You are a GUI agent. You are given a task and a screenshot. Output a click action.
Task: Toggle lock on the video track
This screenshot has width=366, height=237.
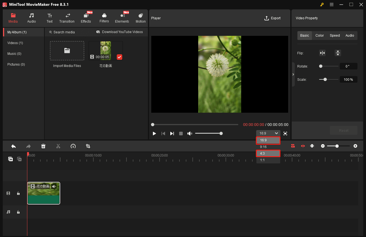18,193
